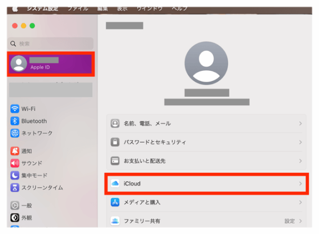Open 外観 settings label
The width and height of the screenshot is (320, 235).
point(27,217)
